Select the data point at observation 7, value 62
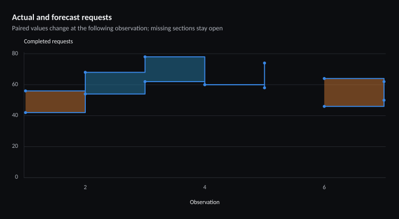This screenshot has height=219, width=399. point(384,82)
